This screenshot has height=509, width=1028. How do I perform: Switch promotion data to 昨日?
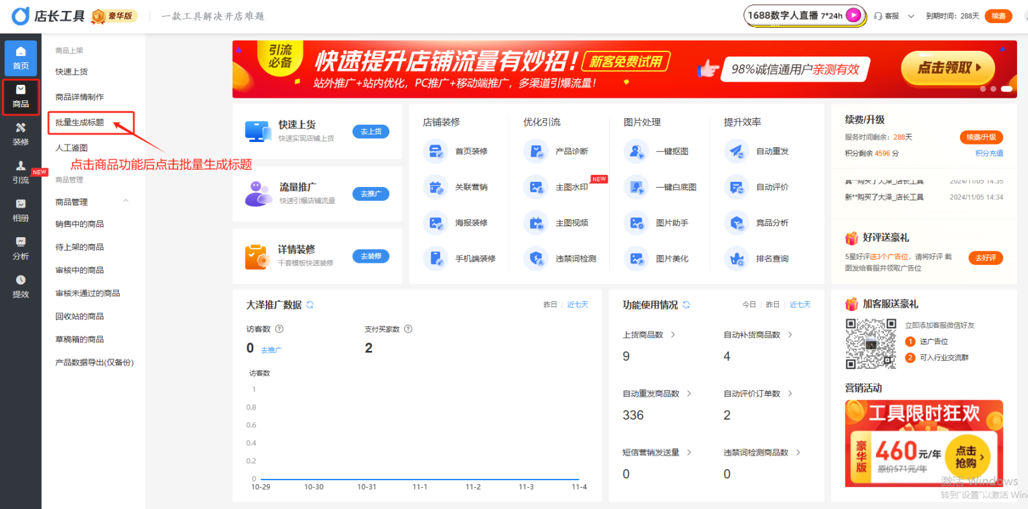point(550,305)
